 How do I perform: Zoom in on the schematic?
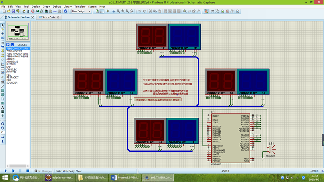click(118, 11)
